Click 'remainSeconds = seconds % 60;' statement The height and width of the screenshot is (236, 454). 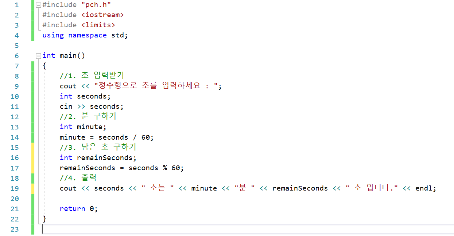tap(122, 168)
